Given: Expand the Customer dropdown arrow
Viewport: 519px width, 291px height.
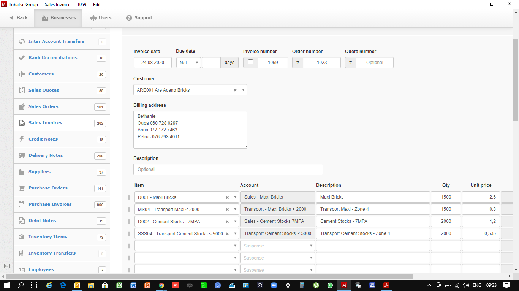Looking at the screenshot, I should click(x=243, y=90).
